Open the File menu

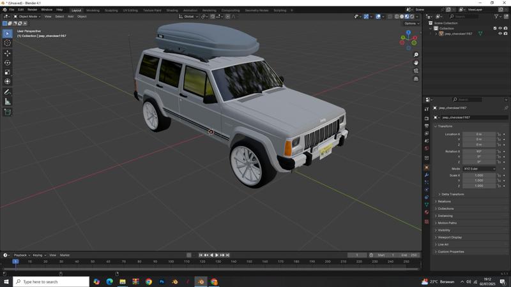pyautogui.click(x=11, y=10)
